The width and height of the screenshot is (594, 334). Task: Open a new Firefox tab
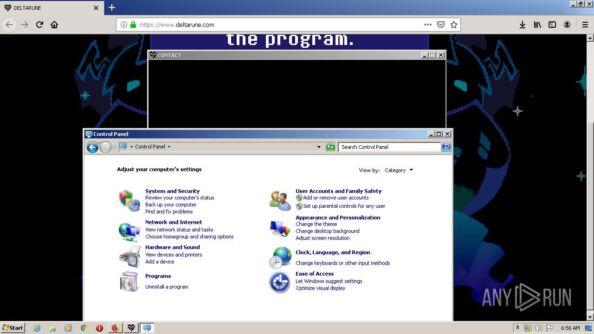click(112, 7)
